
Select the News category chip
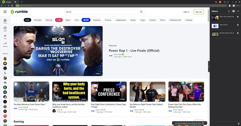pyautogui.click(x=68, y=20)
